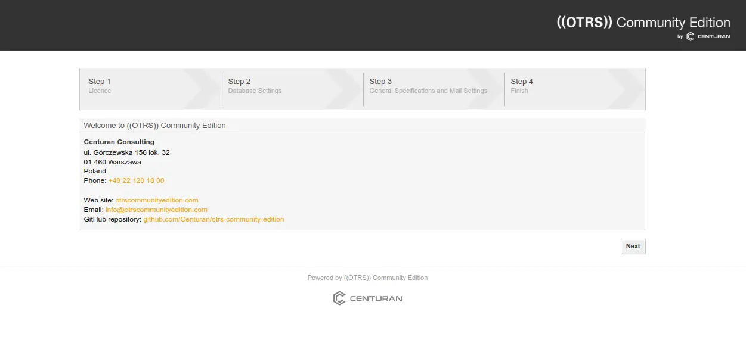Click the info@otrscommunityedition.com email link
The height and width of the screenshot is (349, 746).
tap(156, 210)
